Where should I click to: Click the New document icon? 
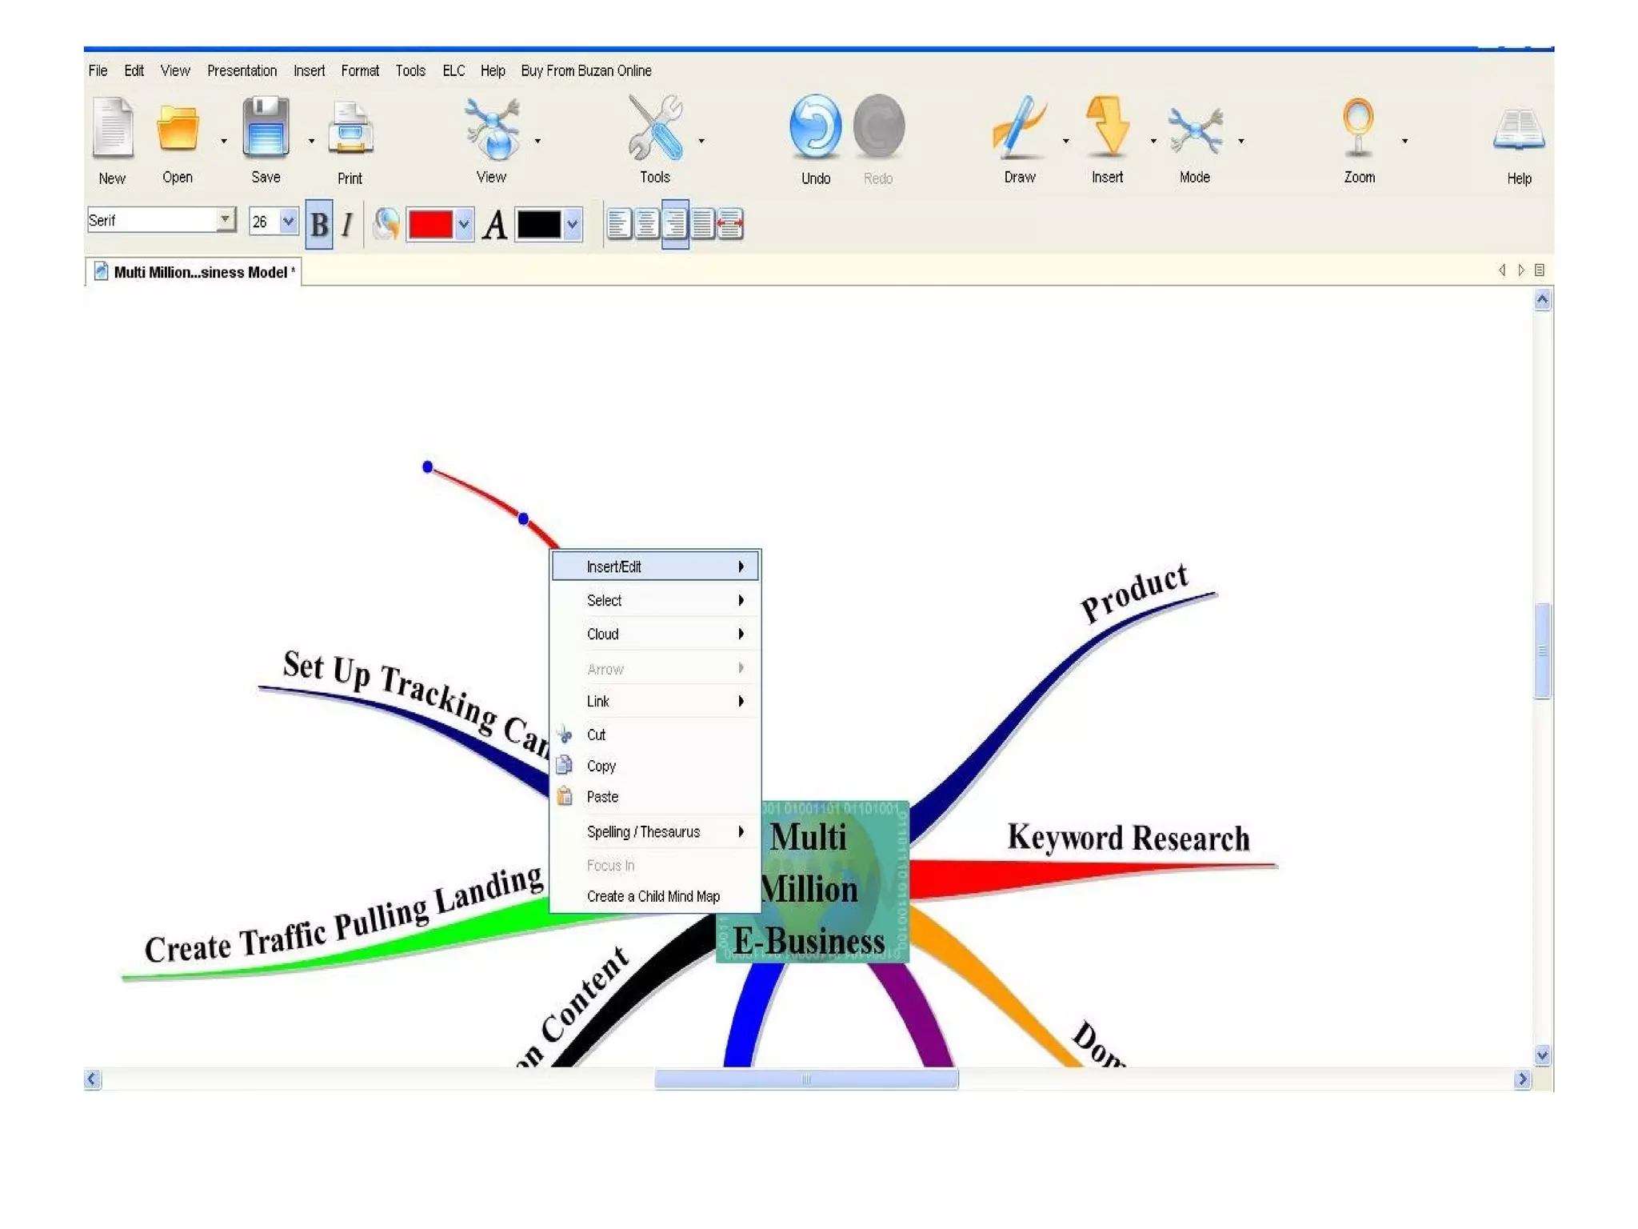pyautogui.click(x=112, y=127)
